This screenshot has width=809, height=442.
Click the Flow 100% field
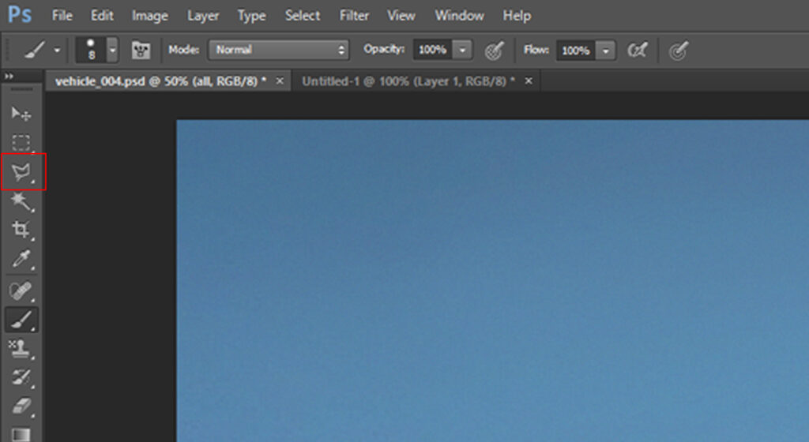tap(575, 51)
